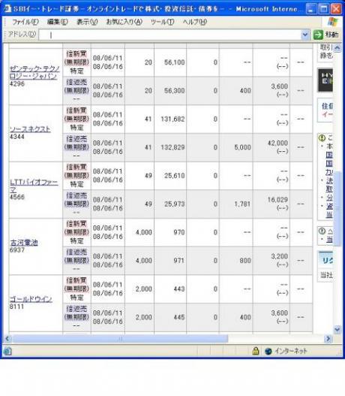Open the お気に入り menu
The image size is (345, 396).
point(124,22)
